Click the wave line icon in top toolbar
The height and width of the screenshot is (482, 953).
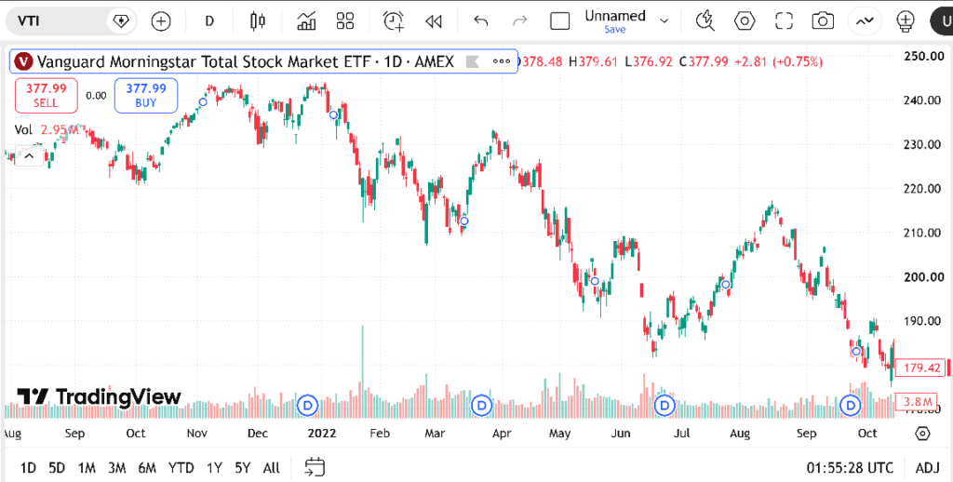(x=865, y=21)
